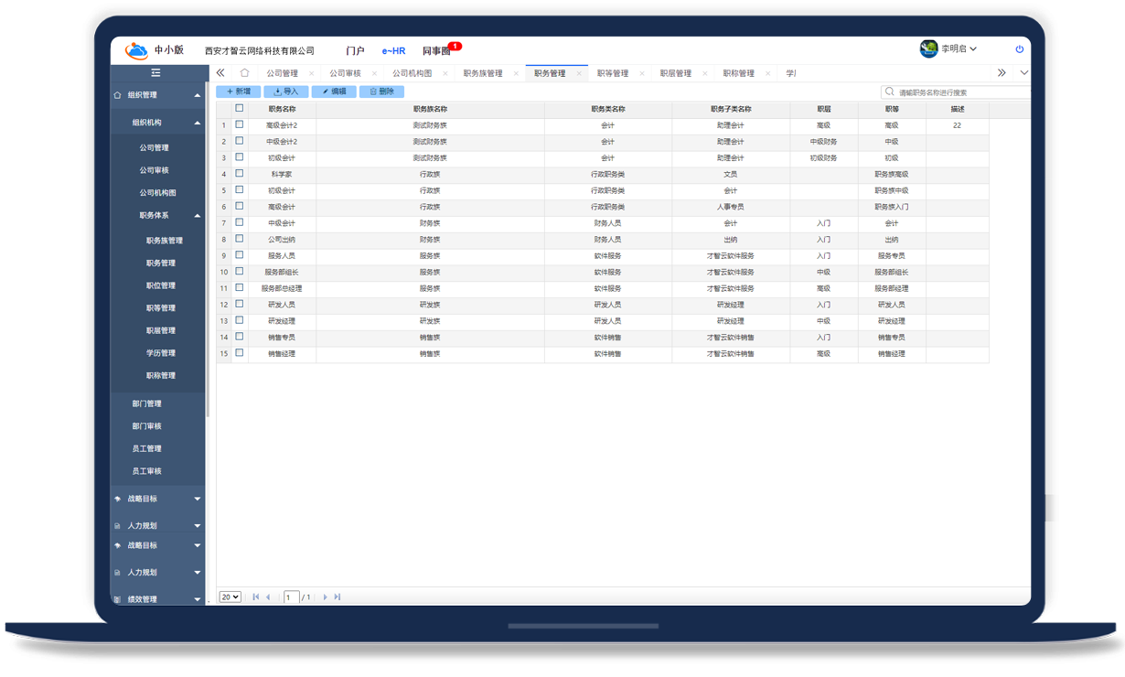Click the red notification badge on 同事圈
This screenshot has height=677, width=1125.
455,46
